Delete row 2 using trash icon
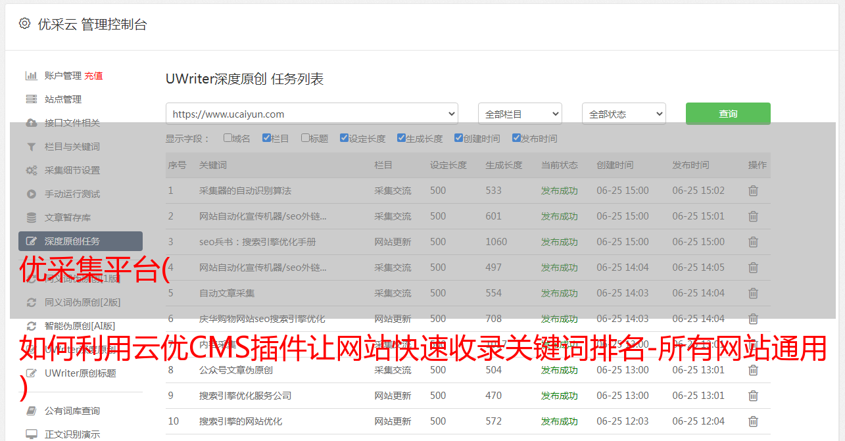 pyautogui.click(x=753, y=216)
